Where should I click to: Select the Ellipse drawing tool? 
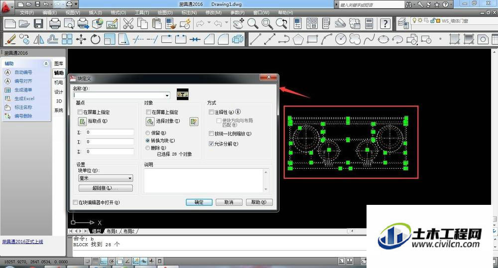click(383, 39)
